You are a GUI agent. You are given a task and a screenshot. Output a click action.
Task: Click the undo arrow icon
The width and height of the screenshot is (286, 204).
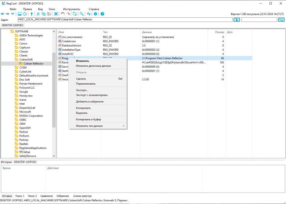click(63, 14)
